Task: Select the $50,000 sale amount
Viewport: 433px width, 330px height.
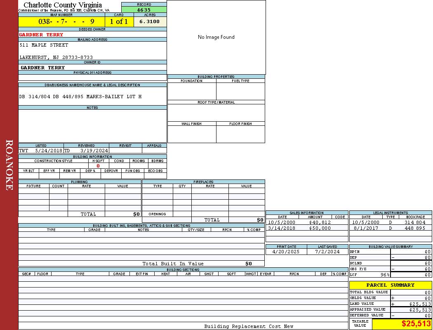Action: [320, 228]
